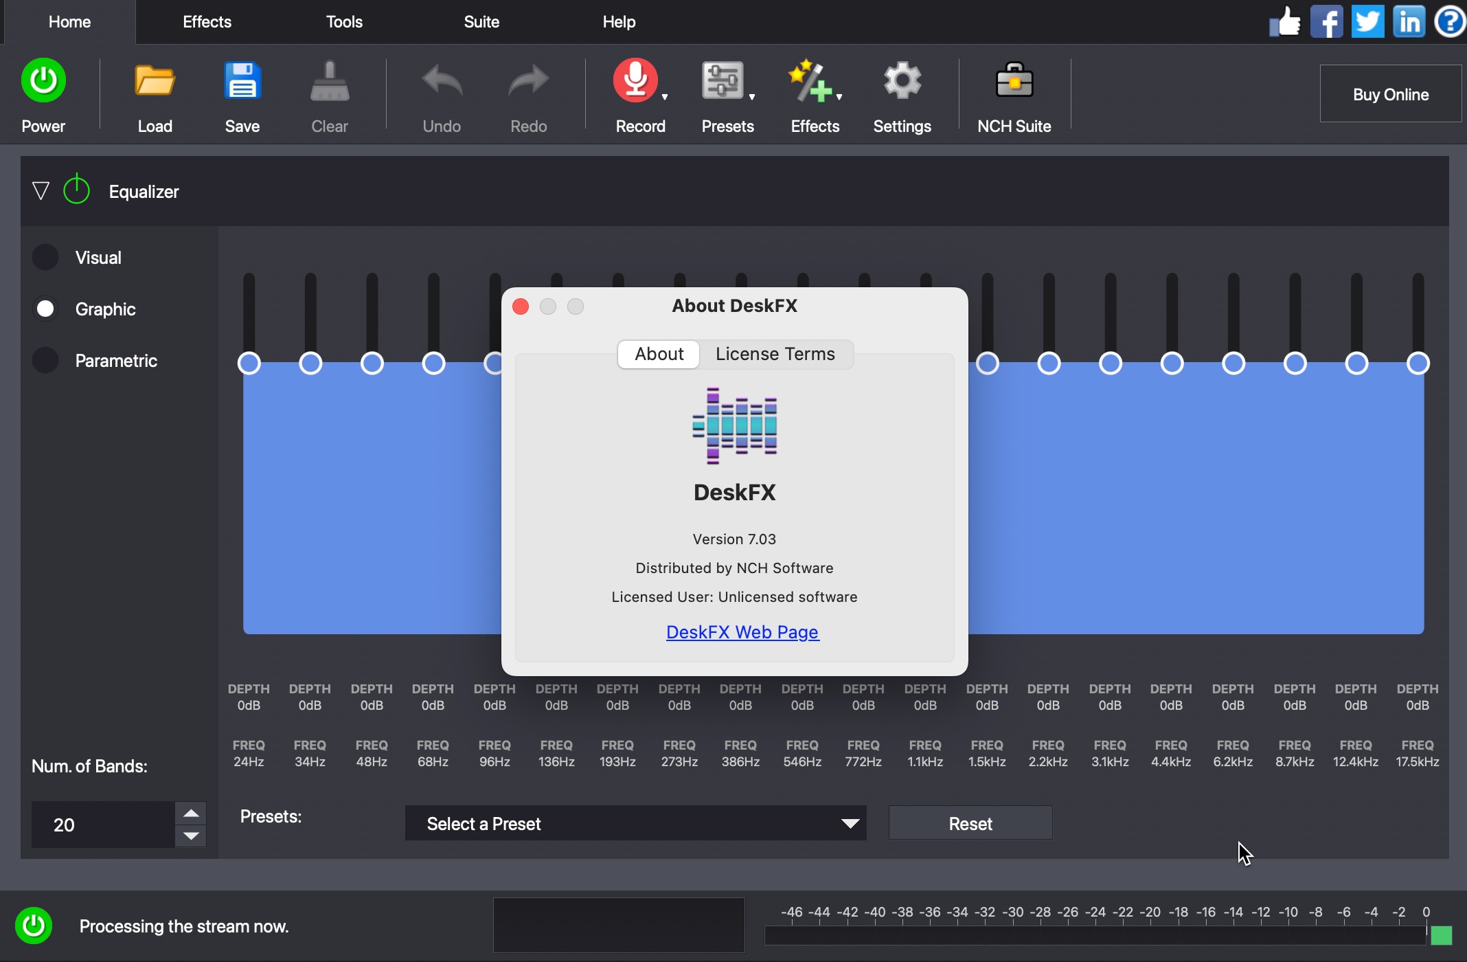
Task: Click the 3.1kHz band slider handle
Action: (1111, 363)
